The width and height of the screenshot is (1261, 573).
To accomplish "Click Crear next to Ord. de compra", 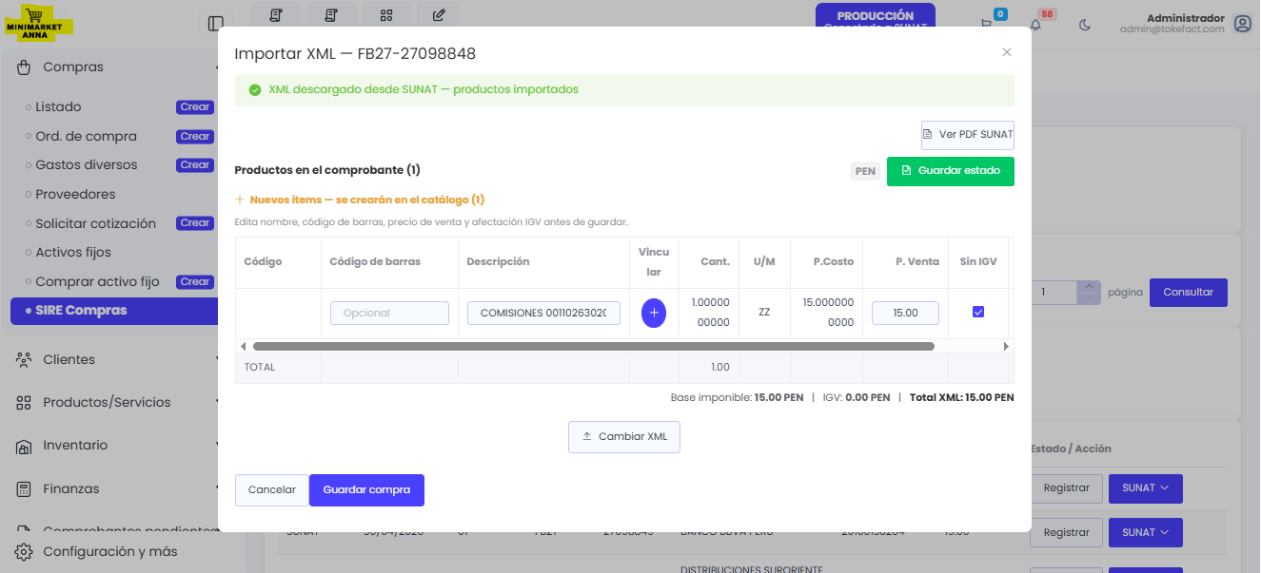I will [x=195, y=136].
